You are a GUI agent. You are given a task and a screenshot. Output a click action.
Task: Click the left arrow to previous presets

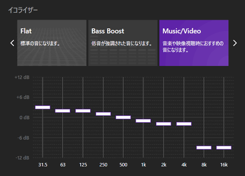pos(12,43)
